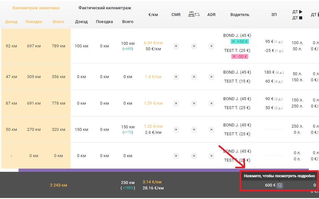Click the 600 € salary total

point(270,185)
